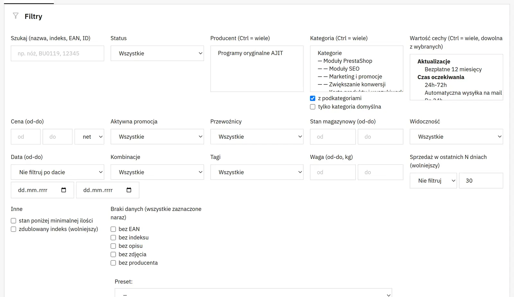Check 'zdublowany indeks (wolniejszy)' option
The image size is (514, 297).
13,229
